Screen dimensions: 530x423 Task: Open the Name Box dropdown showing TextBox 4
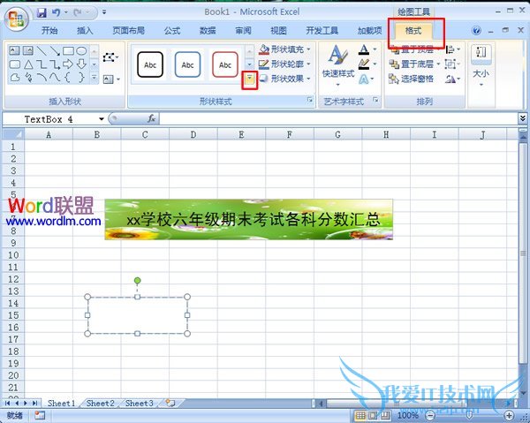click(x=102, y=119)
